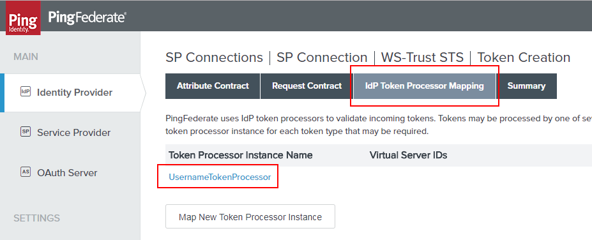592x240 pixels.
Task: Click the WS-Trust STS breadcrumb
Action: (x=422, y=57)
